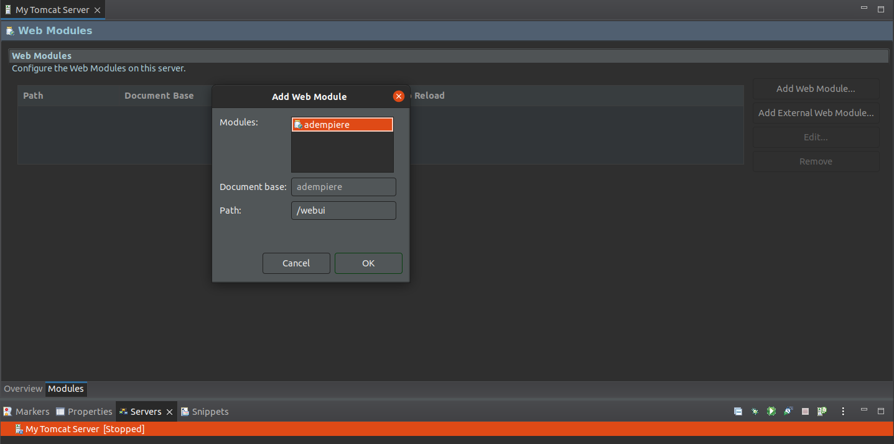Click the Document Base column header
The image size is (894, 444).
159,96
